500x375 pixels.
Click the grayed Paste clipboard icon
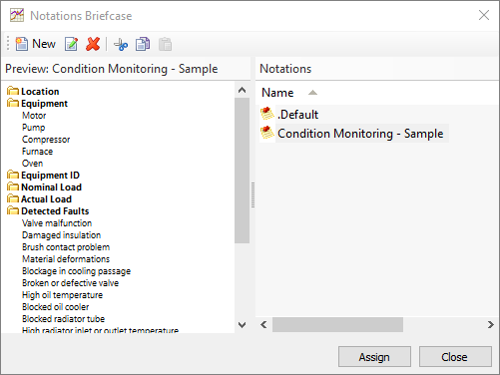165,44
